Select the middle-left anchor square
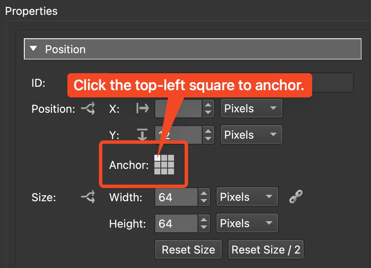Image resolution: width=371 pixels, height=268 pixels. pyautogui.click(x=157, y=165)
